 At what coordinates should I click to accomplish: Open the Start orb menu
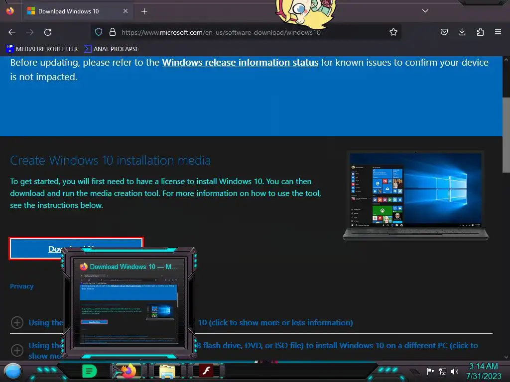click(x=12, y=372)
